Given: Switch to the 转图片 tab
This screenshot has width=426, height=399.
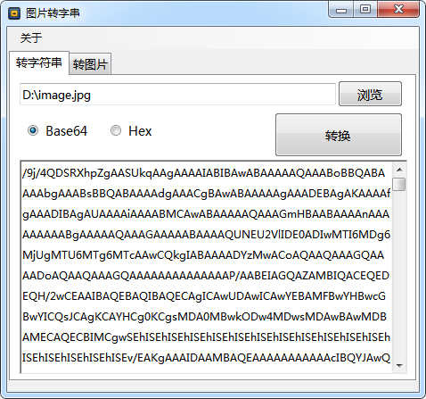Looking at the screenshot, I should tap(90, 64).
